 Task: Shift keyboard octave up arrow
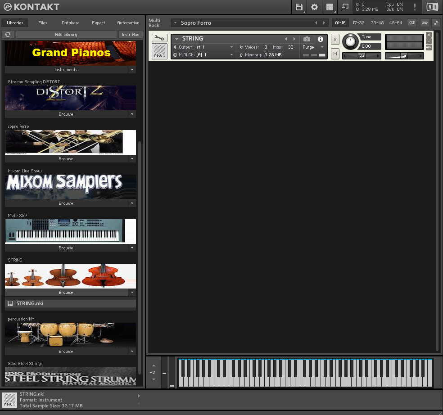(154, 365)
